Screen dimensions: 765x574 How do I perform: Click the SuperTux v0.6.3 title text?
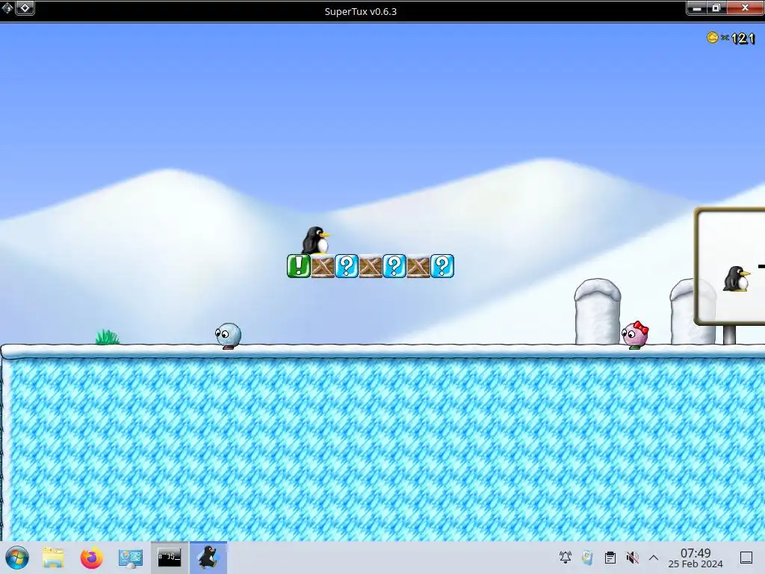click(x=361, y=11)
